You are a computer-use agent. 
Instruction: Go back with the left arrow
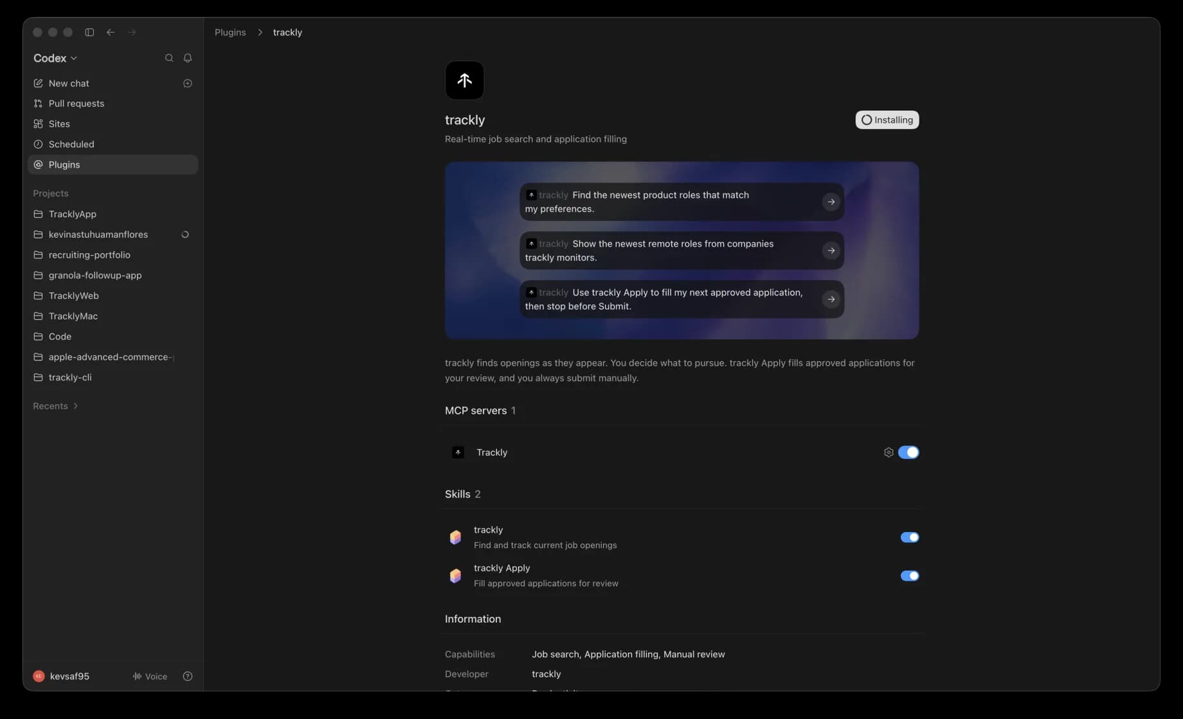[x=111, y=32]
